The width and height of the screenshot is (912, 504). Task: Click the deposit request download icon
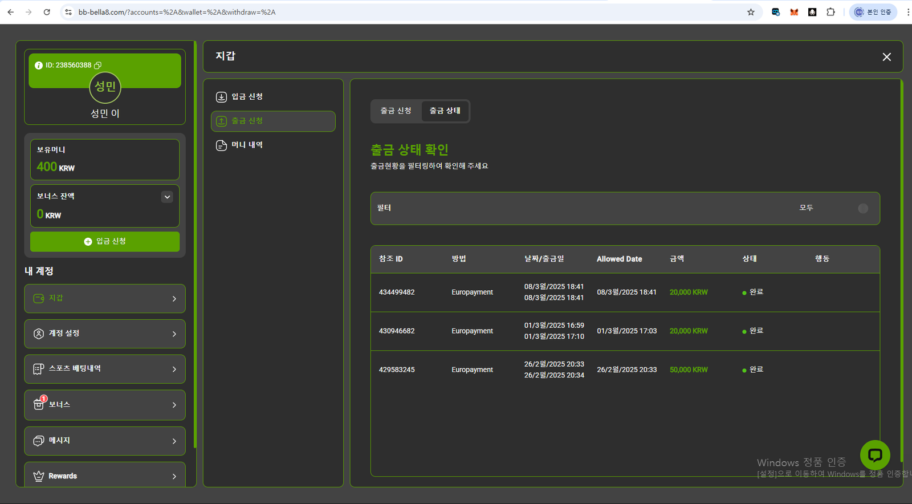222,97
